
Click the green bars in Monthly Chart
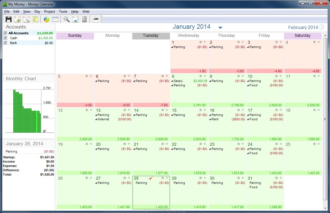pos(27,111)
